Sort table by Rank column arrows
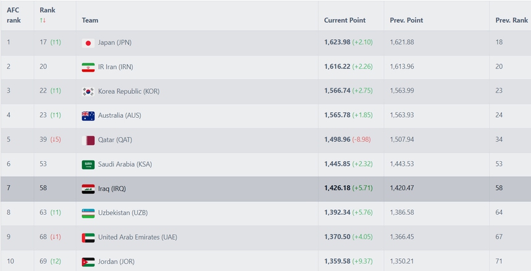 pos(43,20)
